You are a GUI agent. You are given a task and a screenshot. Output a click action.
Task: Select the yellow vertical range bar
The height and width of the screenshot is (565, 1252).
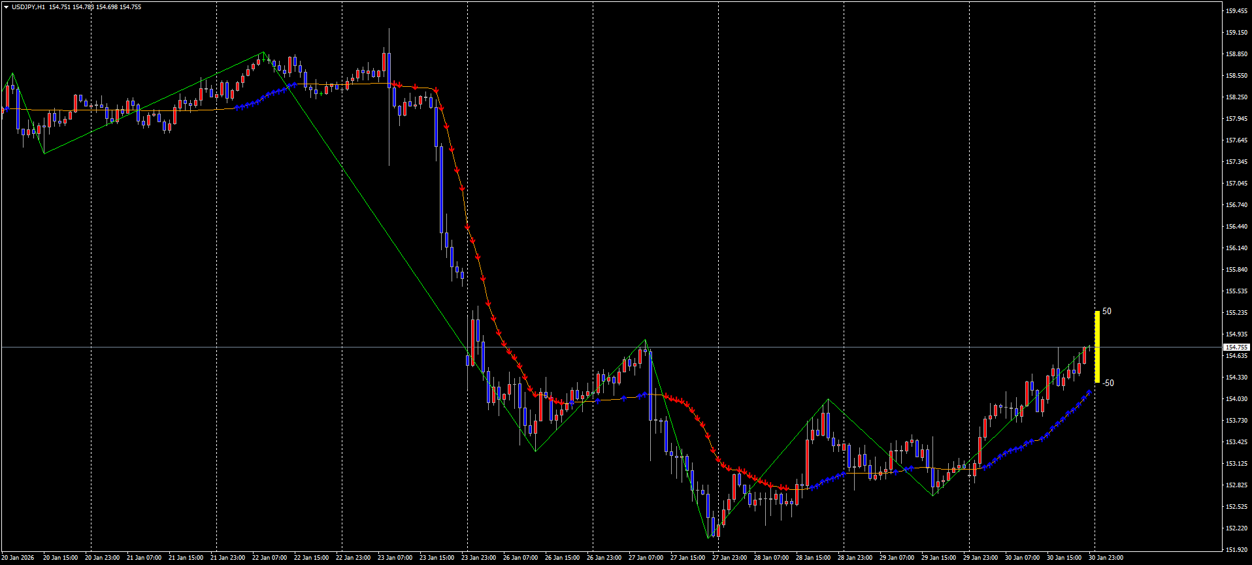pos(1097,347)
